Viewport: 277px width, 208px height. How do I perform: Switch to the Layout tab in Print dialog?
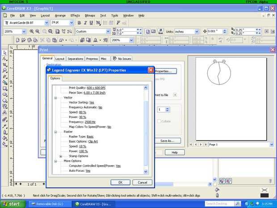[60, 59]
